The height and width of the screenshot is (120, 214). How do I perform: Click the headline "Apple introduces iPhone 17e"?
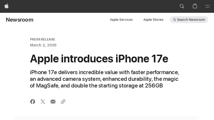click(x=99, y=59)
